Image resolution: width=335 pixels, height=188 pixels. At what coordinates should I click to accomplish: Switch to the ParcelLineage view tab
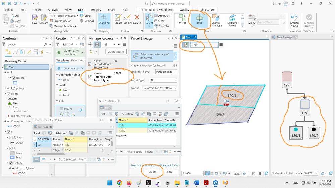(x=284, y=37)
